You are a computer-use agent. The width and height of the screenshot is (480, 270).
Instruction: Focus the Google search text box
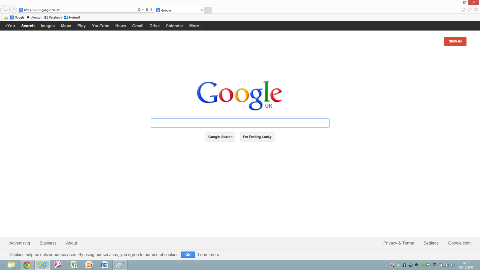tap(240, 123)
